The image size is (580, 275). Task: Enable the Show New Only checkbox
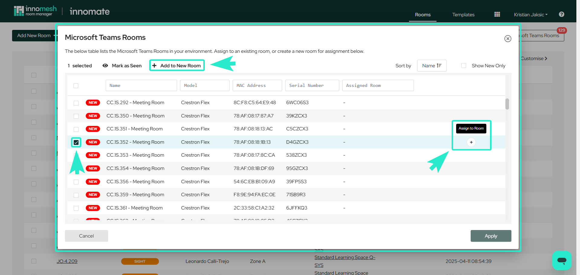point(464,66)
